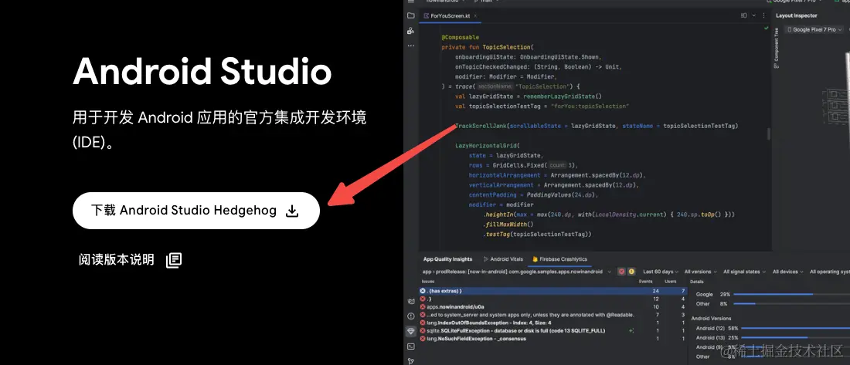
Task: Open the app prodRelease module dropdown
Action: (x=517, y=272)
